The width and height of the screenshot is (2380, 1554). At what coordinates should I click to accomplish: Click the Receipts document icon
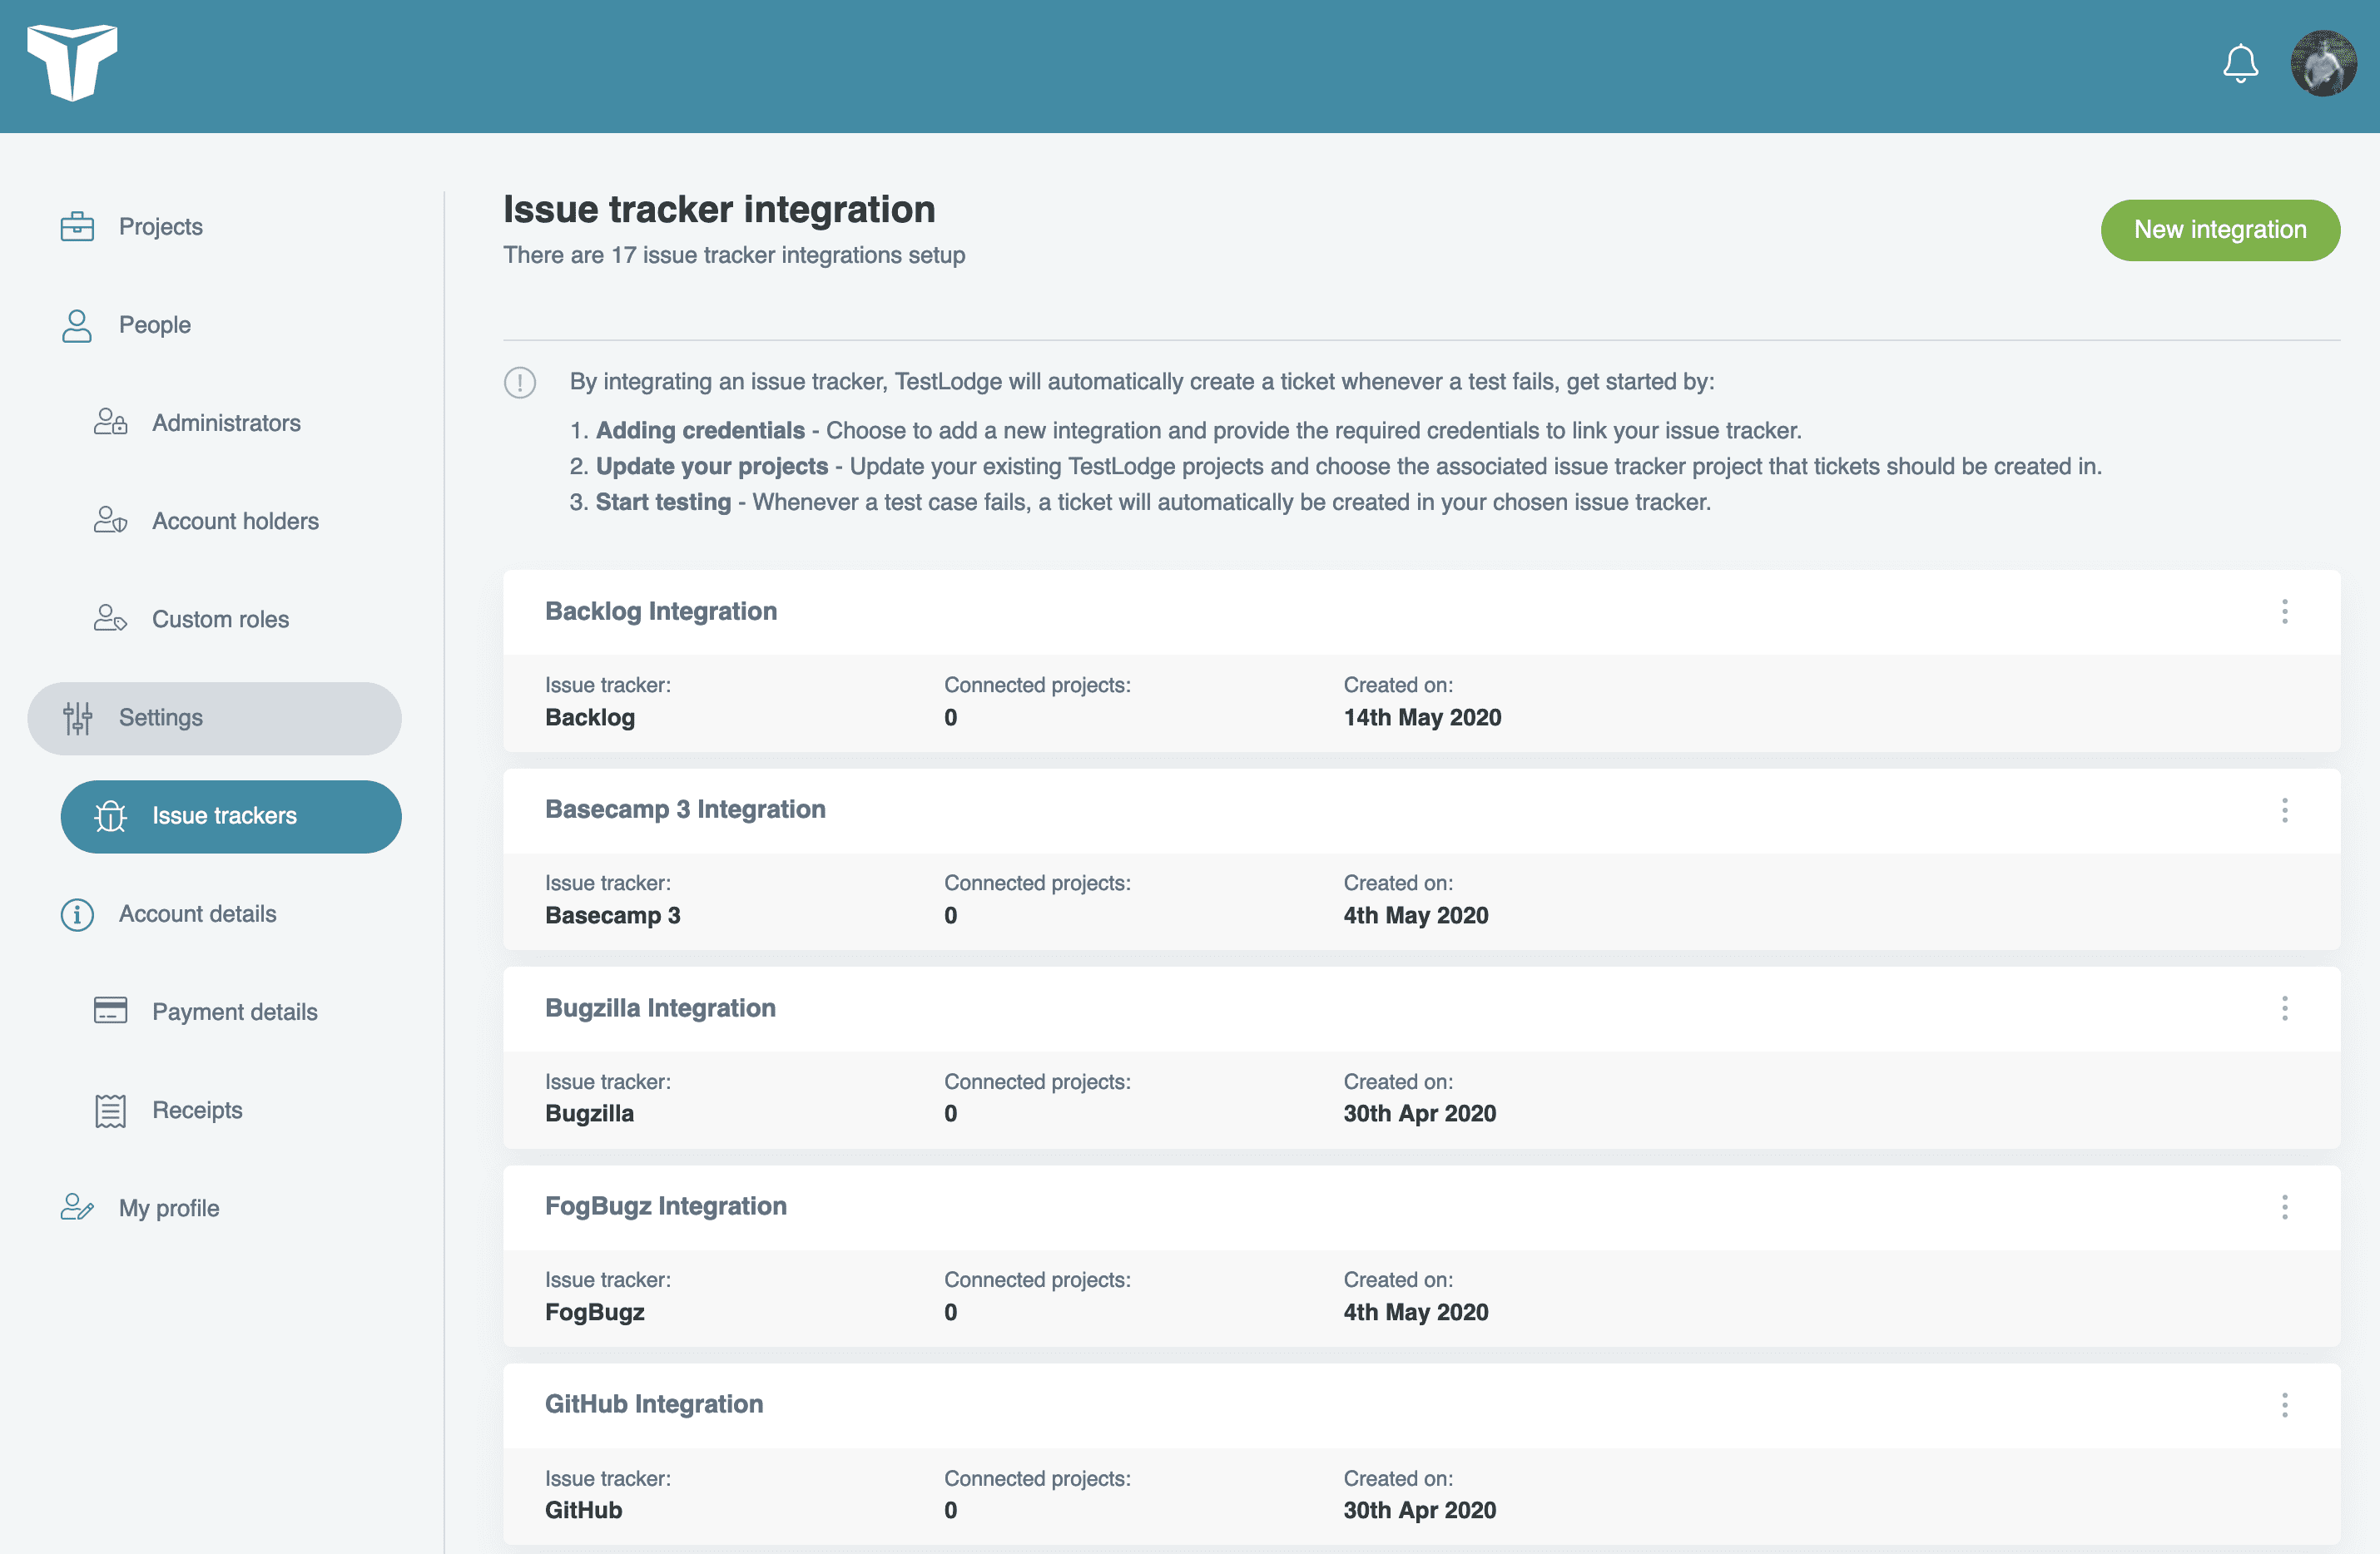click(110, 1110)
